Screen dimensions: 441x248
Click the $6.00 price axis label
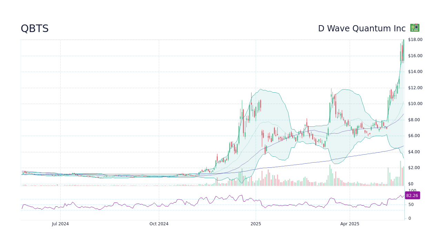click(x=414, y=136)
